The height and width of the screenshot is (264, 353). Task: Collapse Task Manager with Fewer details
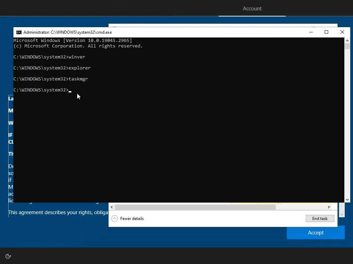(128, 218)
